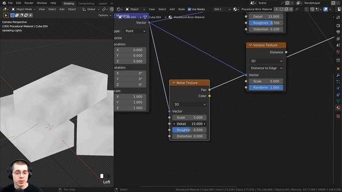Select the tweak select tool icon
The width and height of the screenshot is (342, 192).
(x=6, y=15)
